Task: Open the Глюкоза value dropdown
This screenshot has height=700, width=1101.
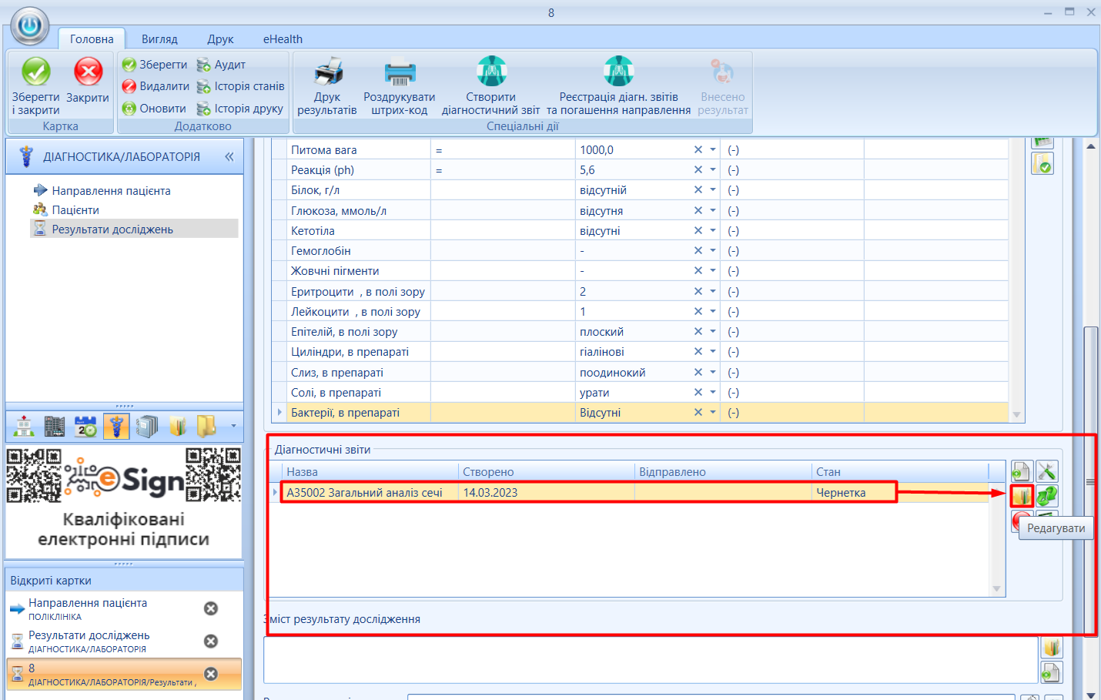Action: [713, 210]
